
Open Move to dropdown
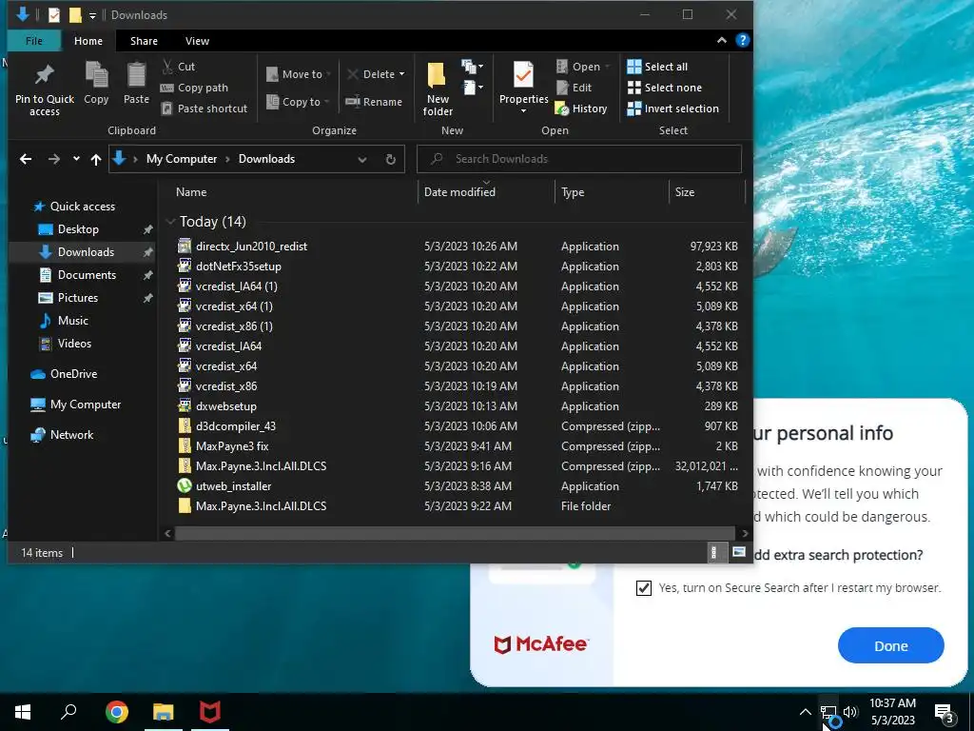(x=298, y=74)
